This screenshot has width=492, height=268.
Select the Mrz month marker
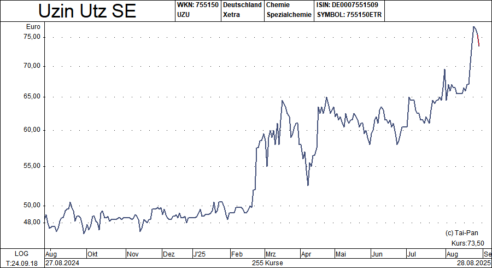[x=271, y=254]
